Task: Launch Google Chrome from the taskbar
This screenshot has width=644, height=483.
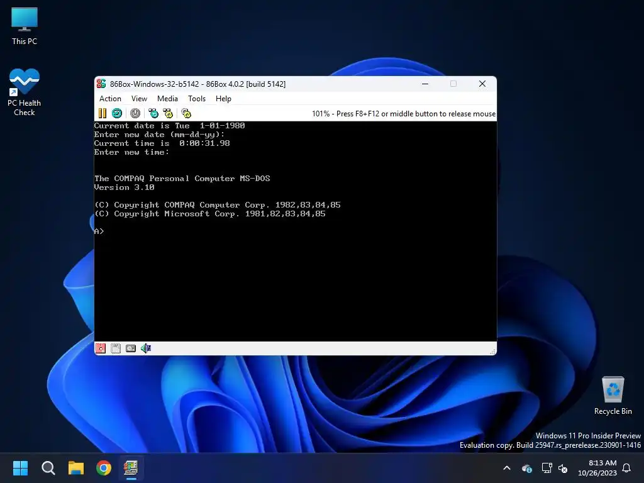Action: (x=104, y=468)
